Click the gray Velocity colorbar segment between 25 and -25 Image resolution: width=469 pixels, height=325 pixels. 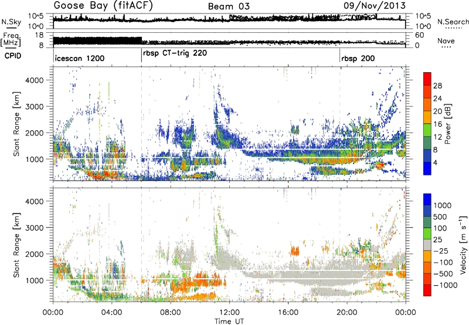point(427,245)
